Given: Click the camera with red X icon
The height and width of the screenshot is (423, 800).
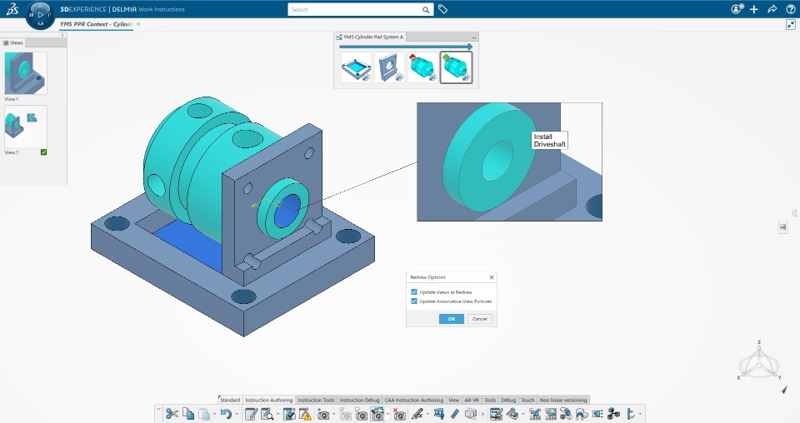Looking at the screenshot, I should [x=399, y=414].
